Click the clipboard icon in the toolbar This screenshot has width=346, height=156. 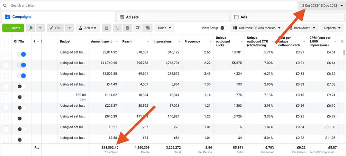107,28
